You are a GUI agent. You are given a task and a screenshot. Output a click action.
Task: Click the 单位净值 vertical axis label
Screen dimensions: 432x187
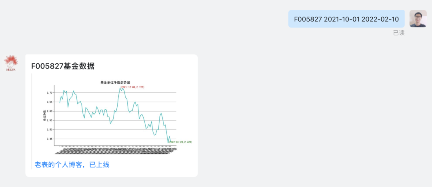point(44,116)
